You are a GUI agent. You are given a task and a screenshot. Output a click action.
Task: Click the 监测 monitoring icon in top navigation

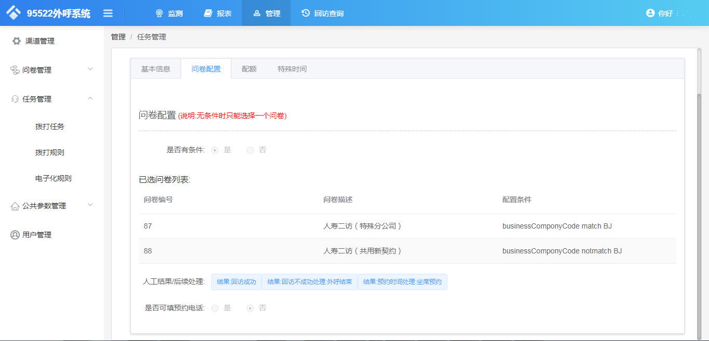tap(159, 13)
